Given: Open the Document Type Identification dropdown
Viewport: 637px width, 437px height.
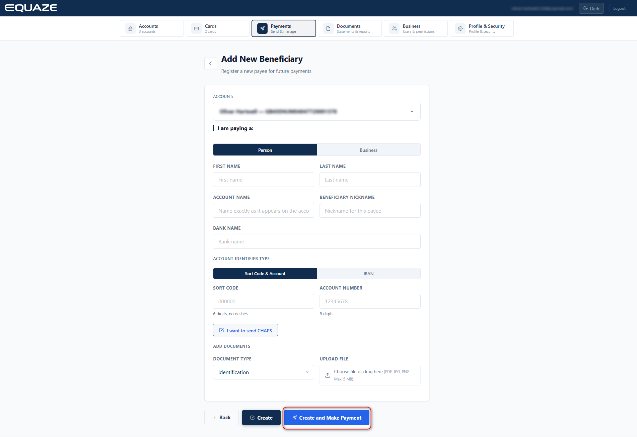Looking at the screenshot, I should 264,372.
